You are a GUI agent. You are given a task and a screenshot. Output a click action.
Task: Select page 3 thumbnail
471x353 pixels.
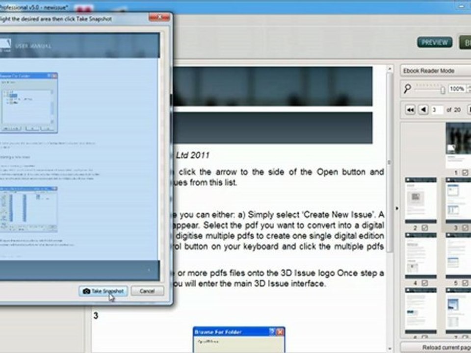(x=458, y=200)
